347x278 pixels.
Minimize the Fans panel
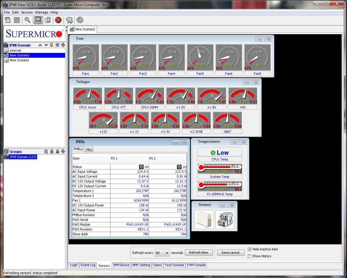tap(260, 39)
